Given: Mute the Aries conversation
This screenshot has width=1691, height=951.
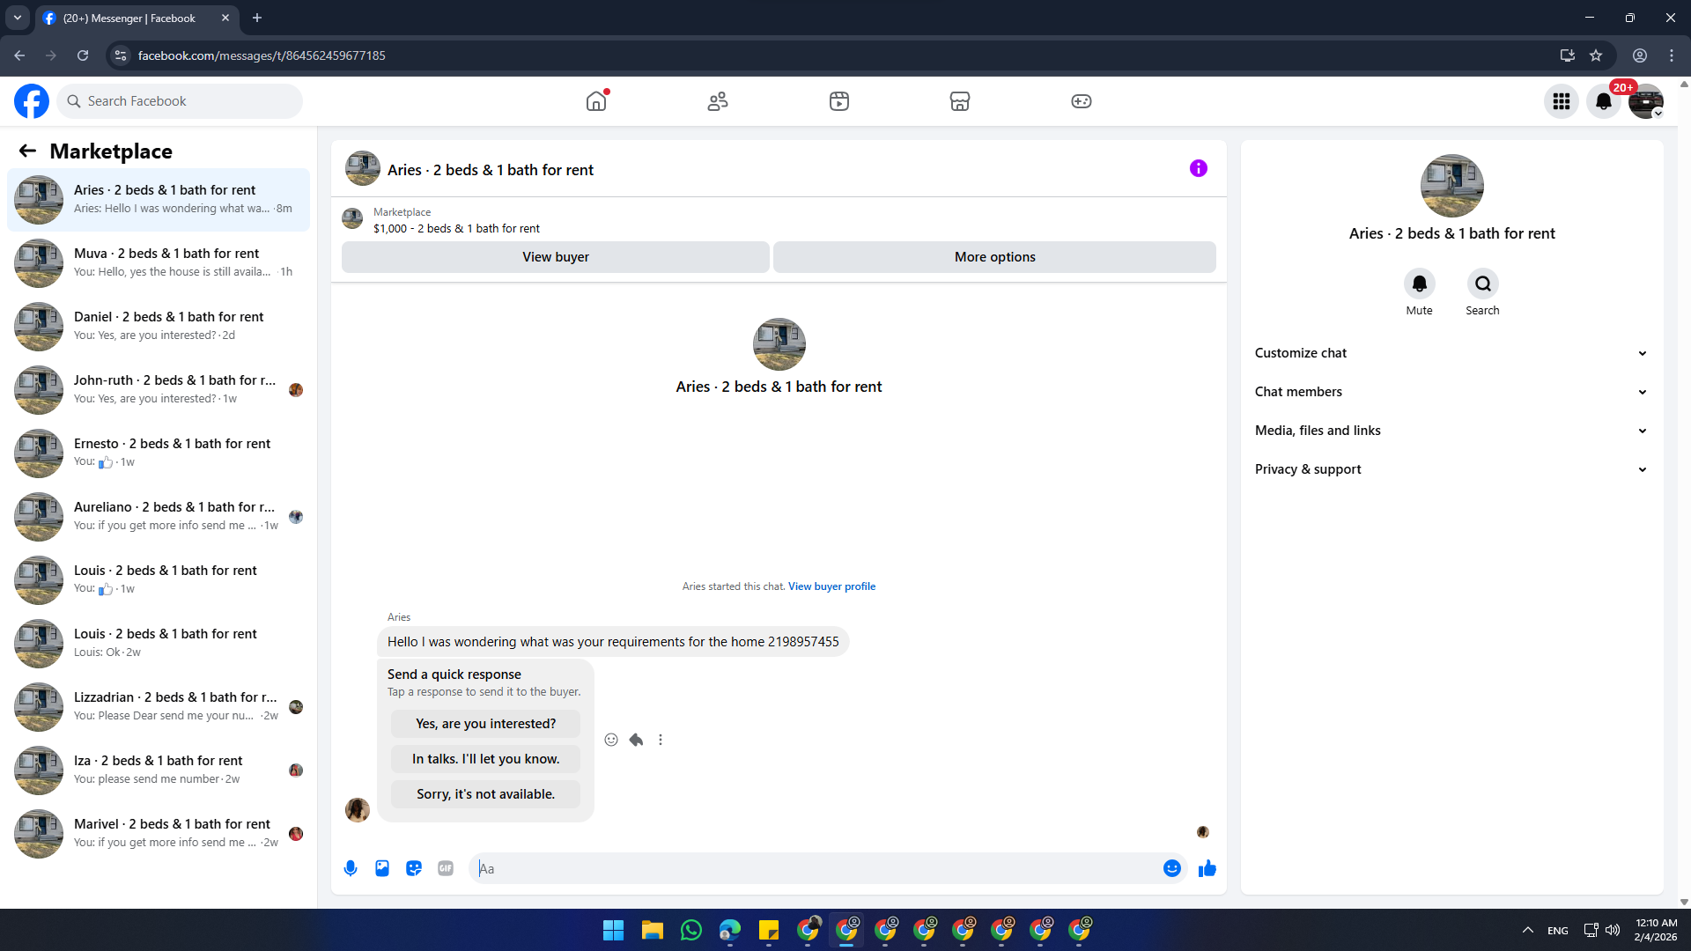Looking at the screenshot, I should click(x=1419, y=284).
